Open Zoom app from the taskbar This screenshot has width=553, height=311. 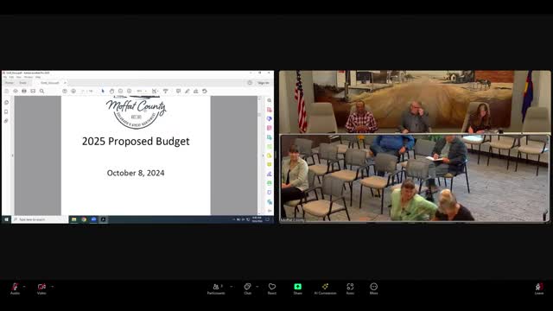click(93, 219)
